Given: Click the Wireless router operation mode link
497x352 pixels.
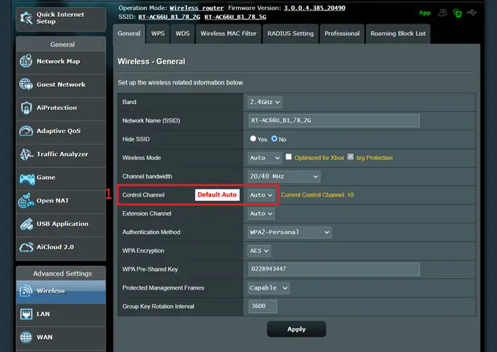Looking at the screenshot, I should (196, 8).
